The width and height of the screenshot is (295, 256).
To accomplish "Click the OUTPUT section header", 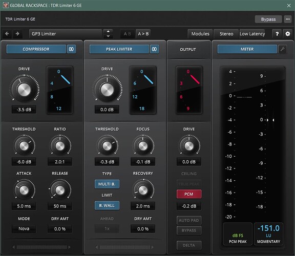I will (188, 50).
